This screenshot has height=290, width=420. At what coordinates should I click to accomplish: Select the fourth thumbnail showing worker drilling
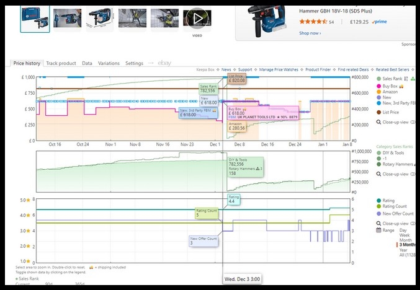[132, 18]
